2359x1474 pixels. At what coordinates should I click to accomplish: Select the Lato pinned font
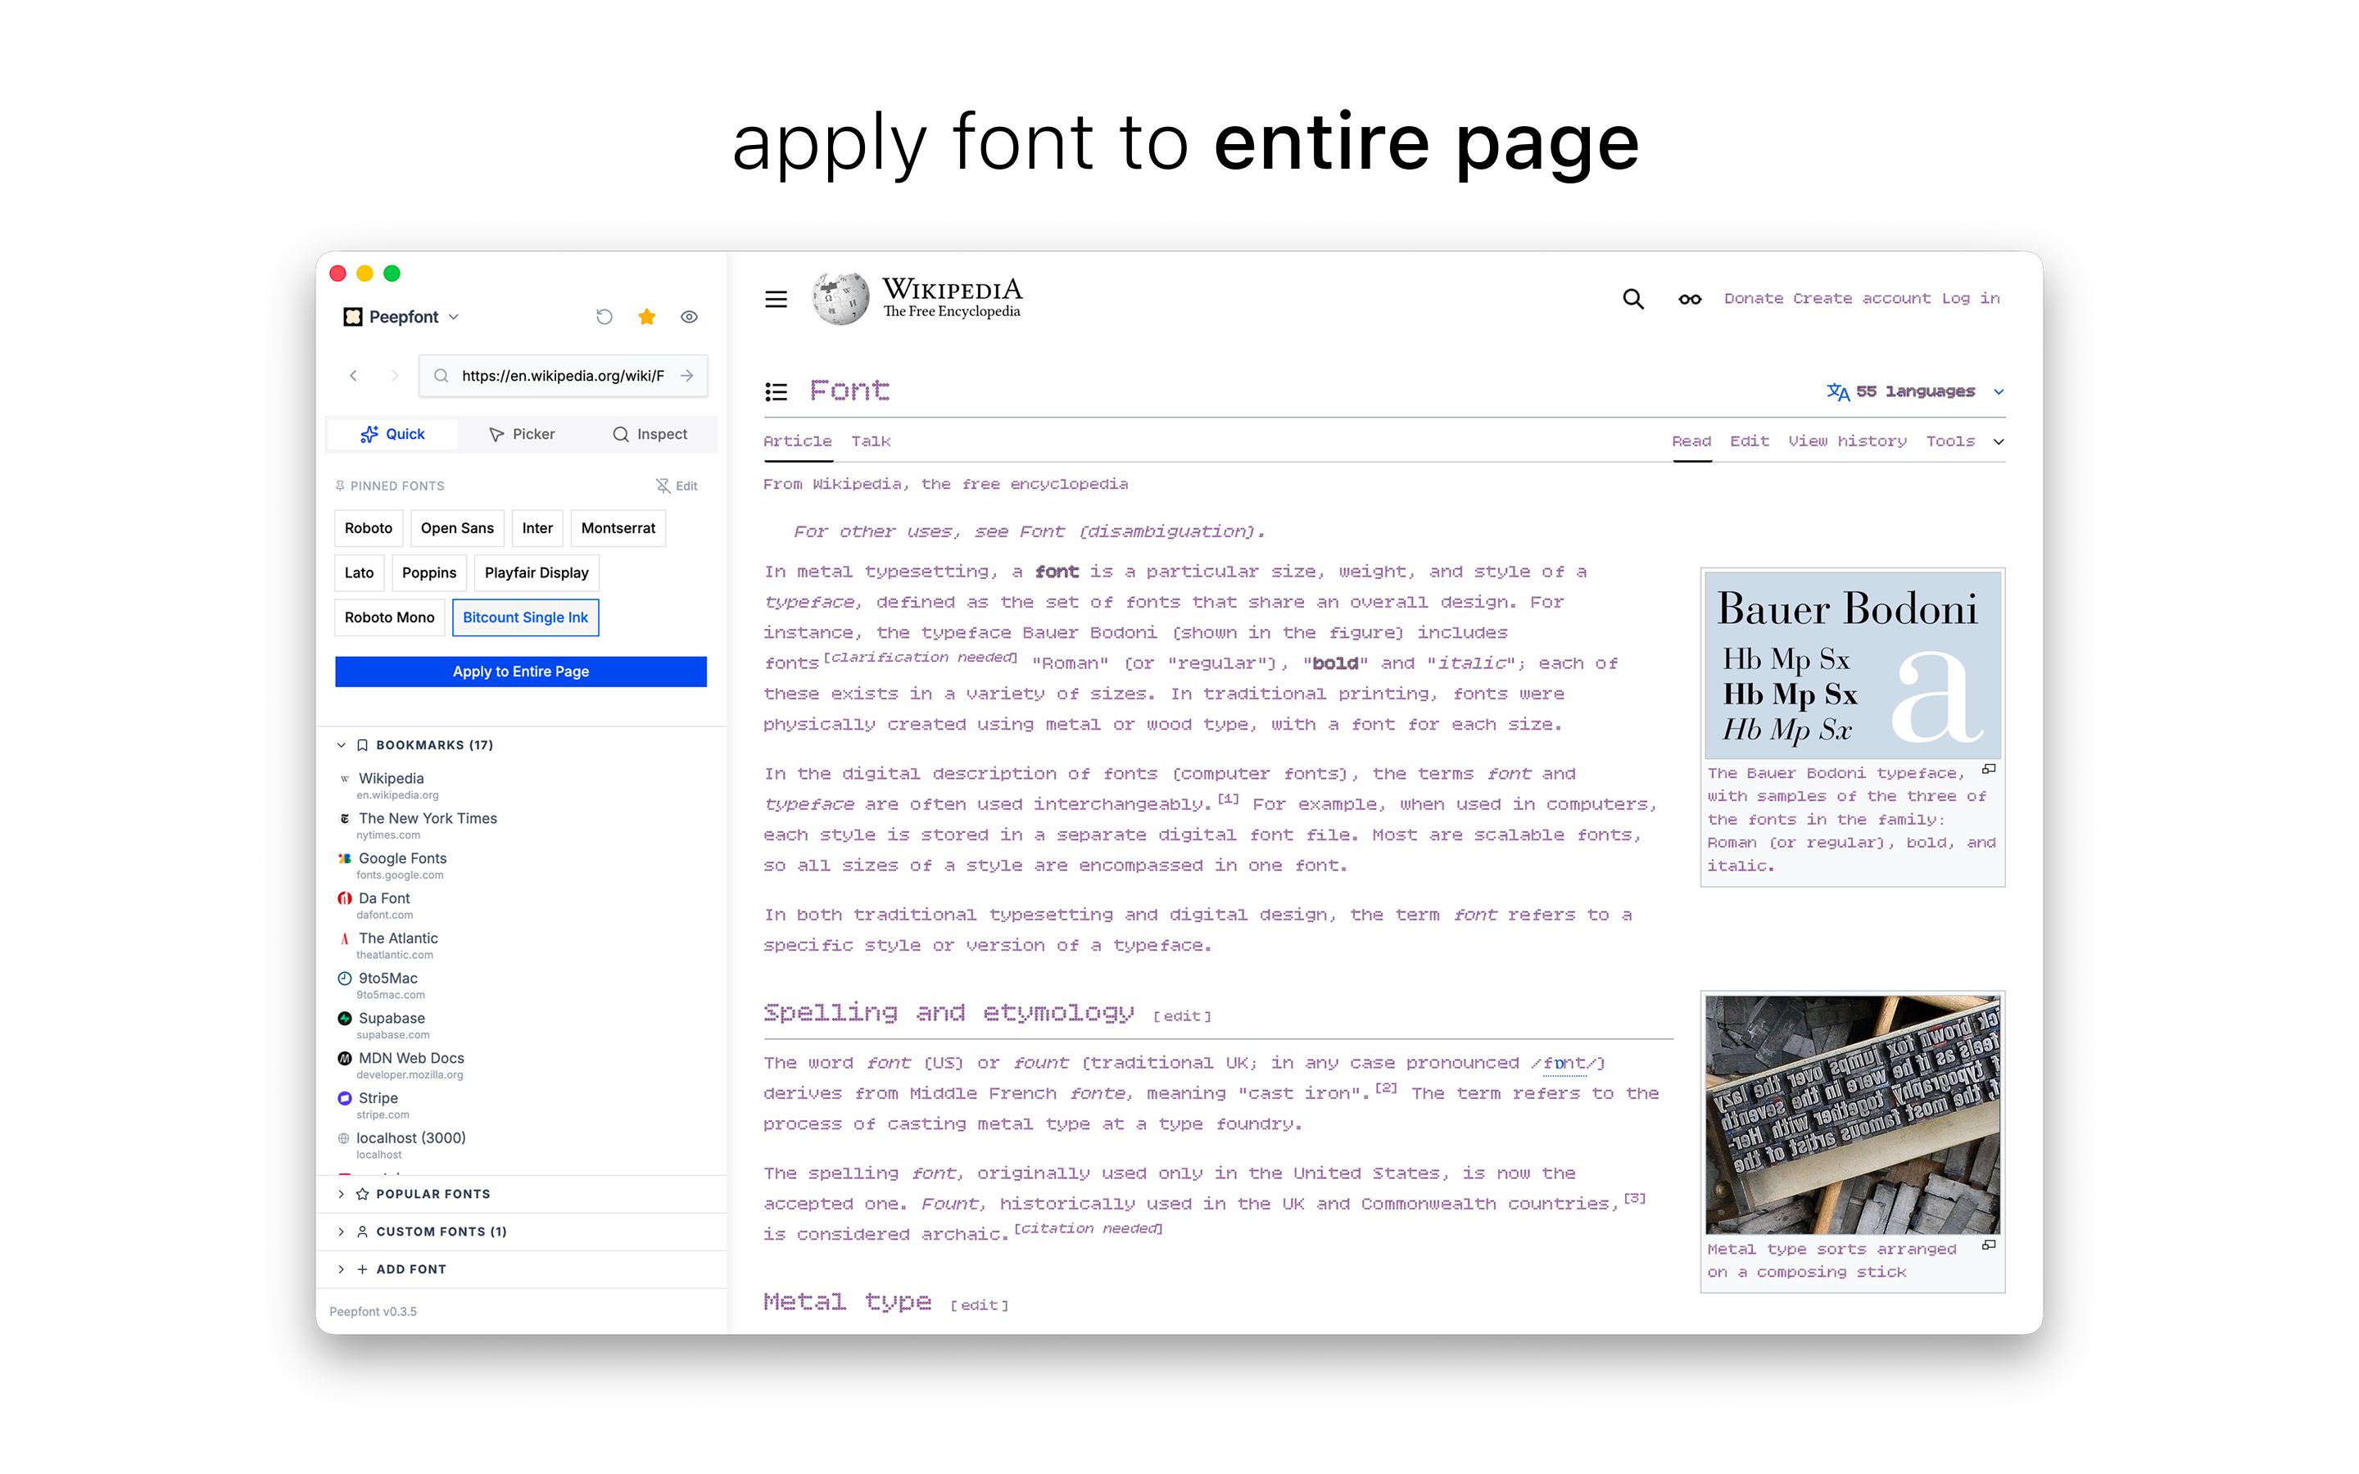[x=359, y=572]
